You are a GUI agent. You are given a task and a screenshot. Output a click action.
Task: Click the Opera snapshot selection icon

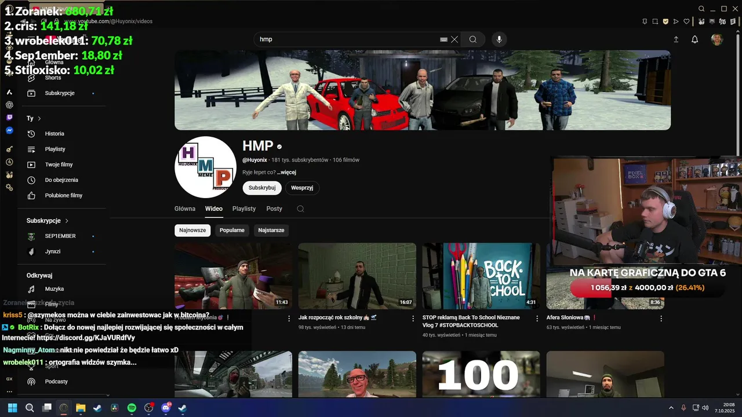click(x=655, y=21)
